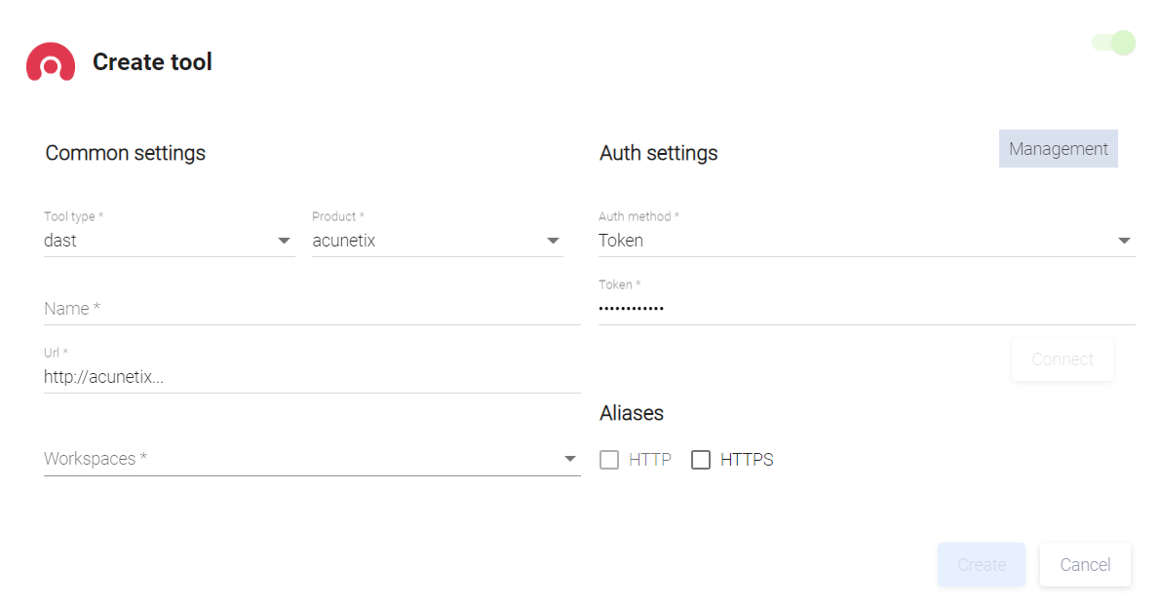Click the Connect button

(1062, 359)
